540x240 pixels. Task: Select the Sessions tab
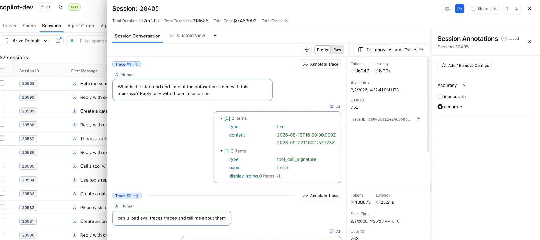click(51, 26)
